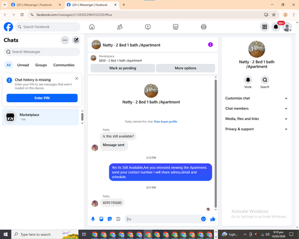This screenshot has height=239, width=299.
Task: Open the View buyer profile link
Action: click(166, 121)
